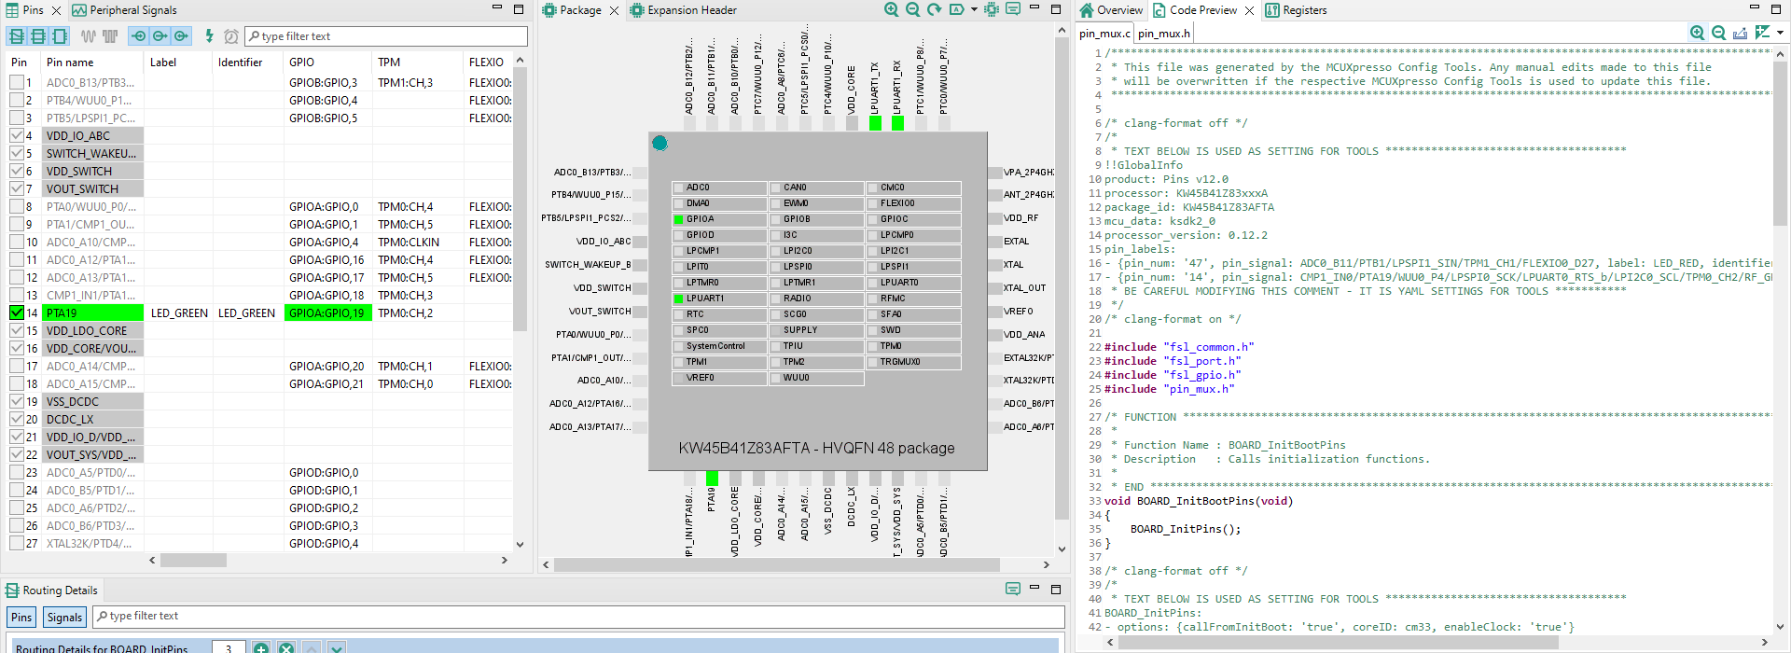Click the export icon in Code Preview
This screenshot has height=653, width=1791.
pyautogui.click(x=1740, y=34)
